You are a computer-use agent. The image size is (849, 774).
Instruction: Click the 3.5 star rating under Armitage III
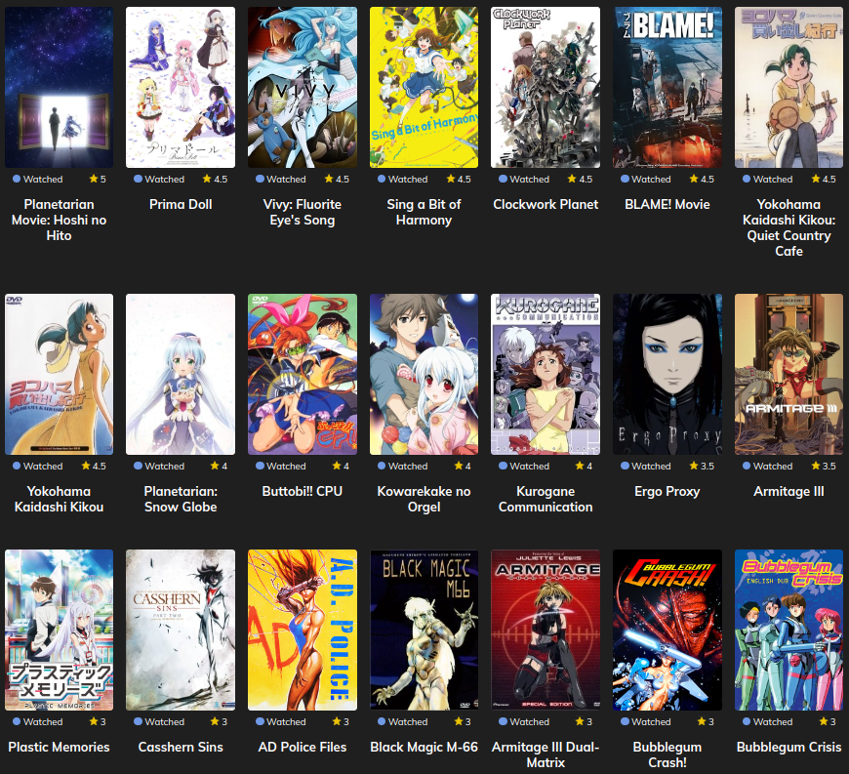[x=824, y=466]
